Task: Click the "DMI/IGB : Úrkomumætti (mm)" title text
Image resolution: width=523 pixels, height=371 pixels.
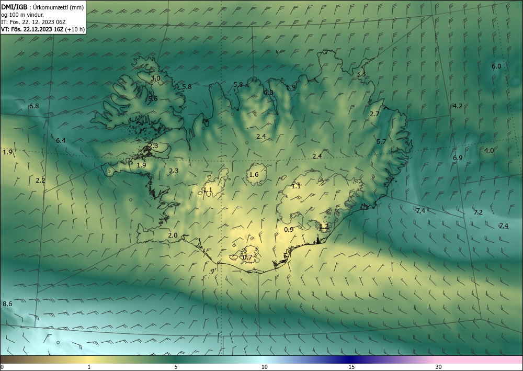Action: point(42,7)
